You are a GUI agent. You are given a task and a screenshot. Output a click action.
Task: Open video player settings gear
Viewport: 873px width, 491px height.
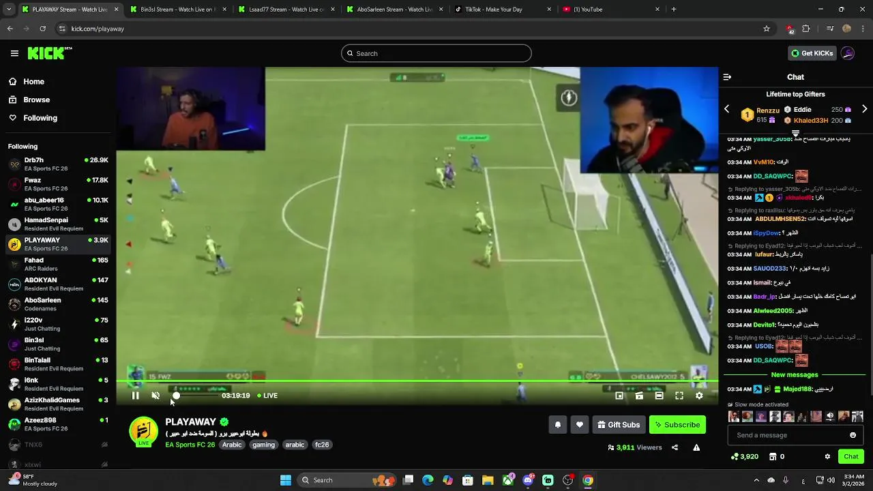coord(699,396)
